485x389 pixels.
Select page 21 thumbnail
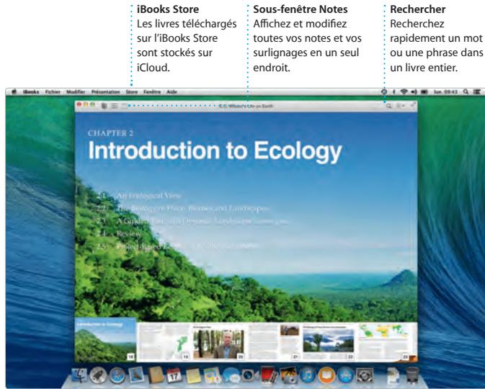[x=274, y=341]
